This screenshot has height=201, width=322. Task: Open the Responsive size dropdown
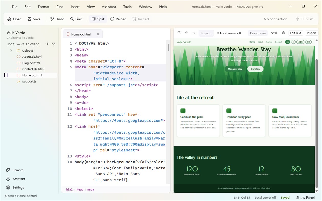pos(258,33)
